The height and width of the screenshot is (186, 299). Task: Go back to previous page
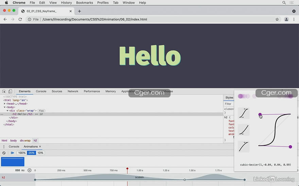point(5,19)
